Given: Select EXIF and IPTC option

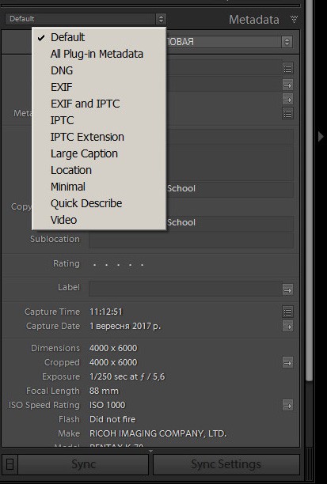Looking at the screenshot, I should (x=85, y=104).
